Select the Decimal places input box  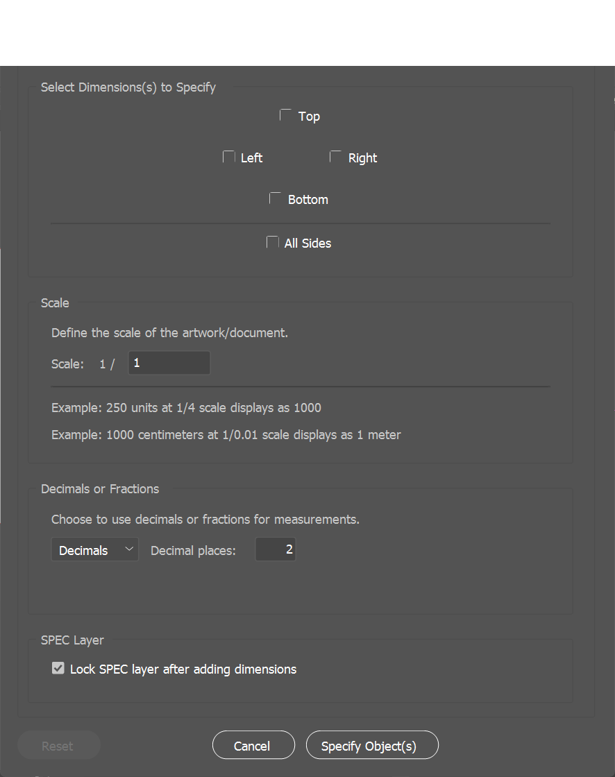[275, 549]
